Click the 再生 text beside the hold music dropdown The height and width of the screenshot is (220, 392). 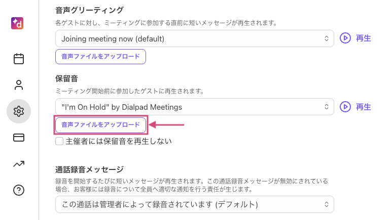coord(364,107)
